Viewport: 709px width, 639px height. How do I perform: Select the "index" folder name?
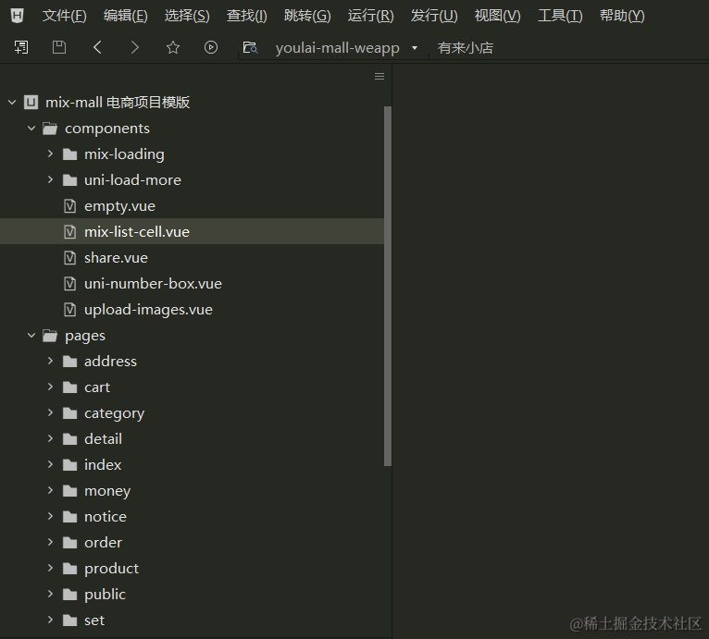[103, 464]
